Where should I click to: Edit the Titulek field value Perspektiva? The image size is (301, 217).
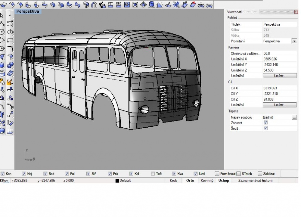280,24
